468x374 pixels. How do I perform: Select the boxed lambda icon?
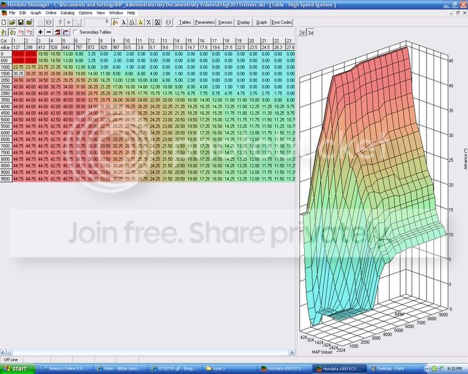pos(157,22)
